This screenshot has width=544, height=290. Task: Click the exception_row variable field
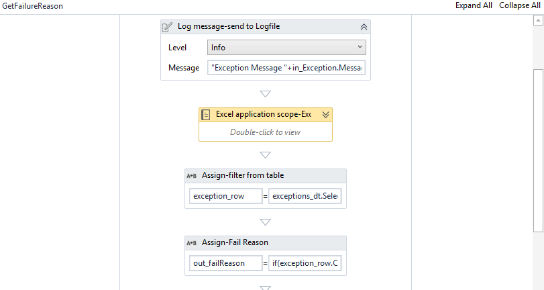[226, 196]
